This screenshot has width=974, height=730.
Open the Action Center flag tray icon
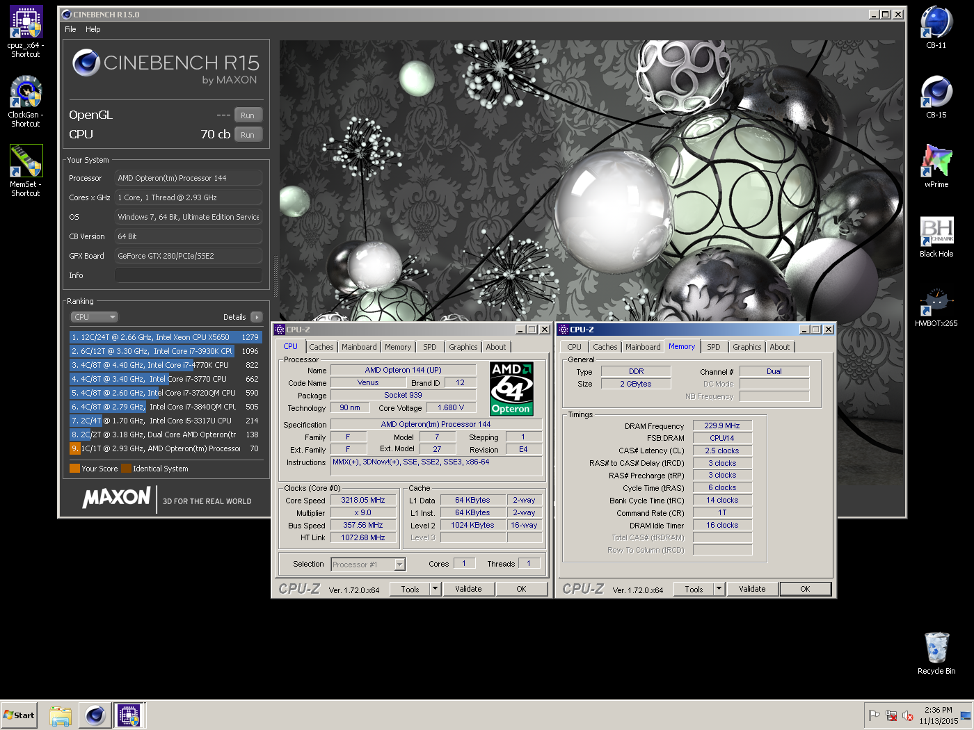click(875, 715)
